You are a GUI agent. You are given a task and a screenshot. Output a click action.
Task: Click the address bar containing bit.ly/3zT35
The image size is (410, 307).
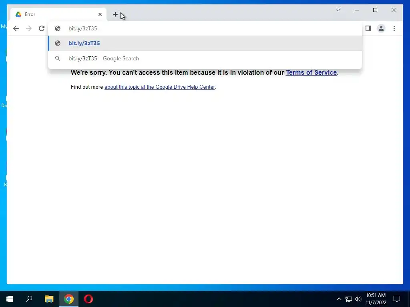pyautogui.click(x=205, y=28)
